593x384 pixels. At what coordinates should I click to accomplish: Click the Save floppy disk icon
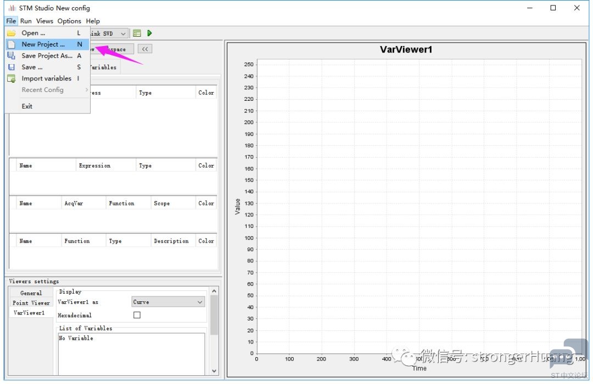pyautogui.click(x=11, y=67)
